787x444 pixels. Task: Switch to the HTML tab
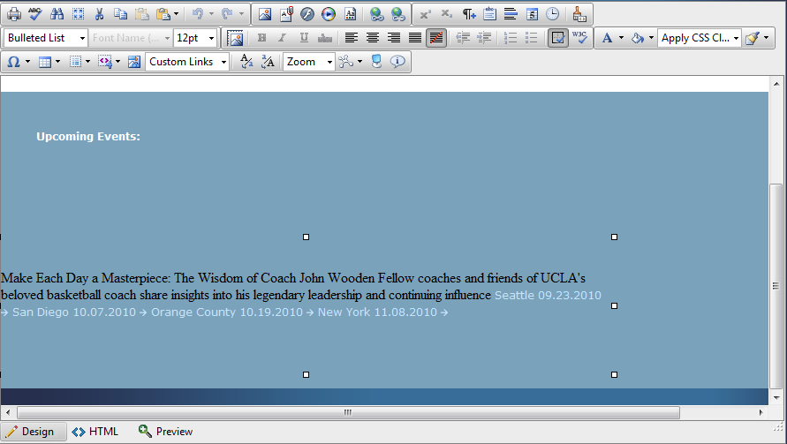[95, 432]
